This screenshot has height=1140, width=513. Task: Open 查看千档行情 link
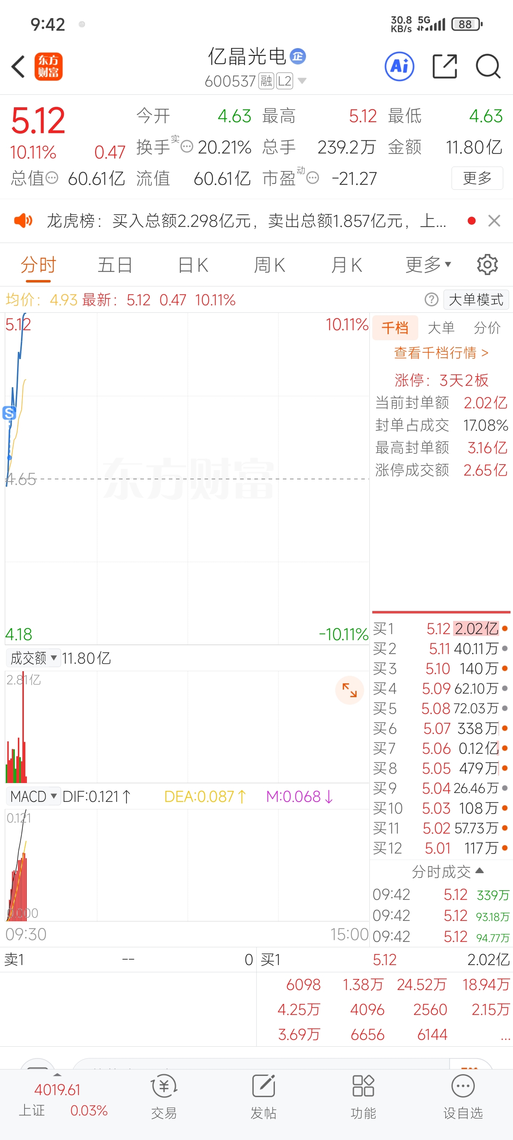[x=441, y=353]
